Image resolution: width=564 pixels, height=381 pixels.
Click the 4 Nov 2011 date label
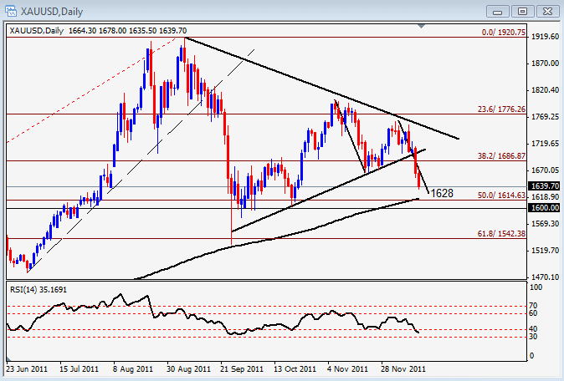[347, 368]
